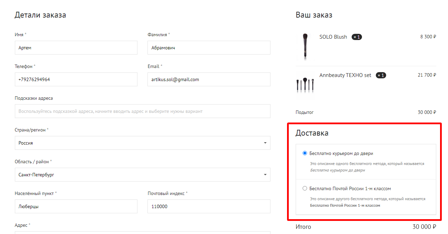Click the Итого label
Image resolution: width=448 pixels, height=234 pixels.
coord(303,227)
